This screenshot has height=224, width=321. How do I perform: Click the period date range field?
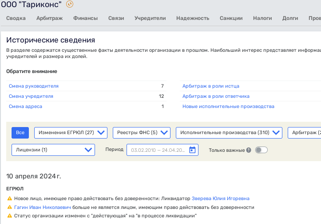click(158, 150)
